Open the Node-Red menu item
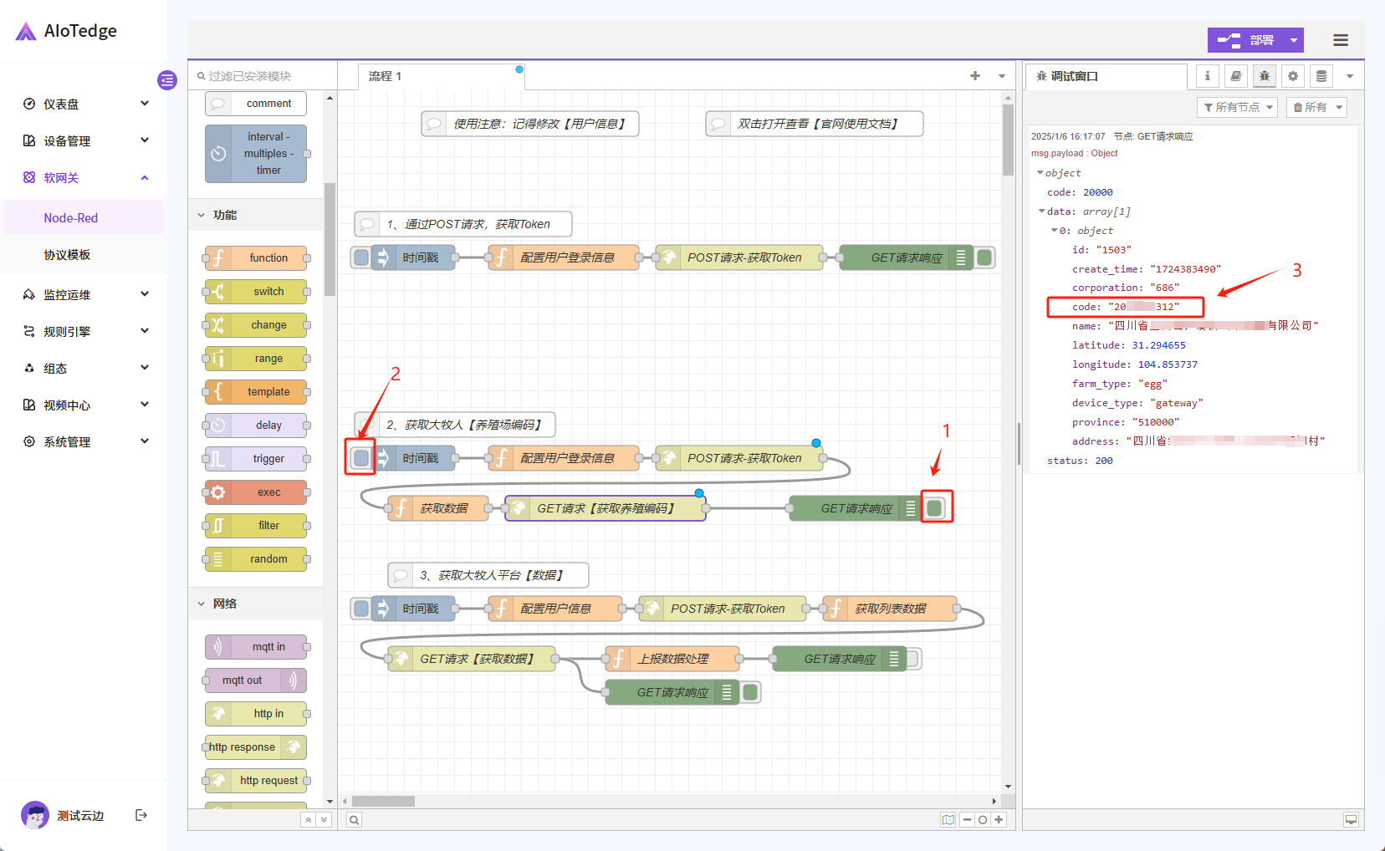 click(71, 218)
